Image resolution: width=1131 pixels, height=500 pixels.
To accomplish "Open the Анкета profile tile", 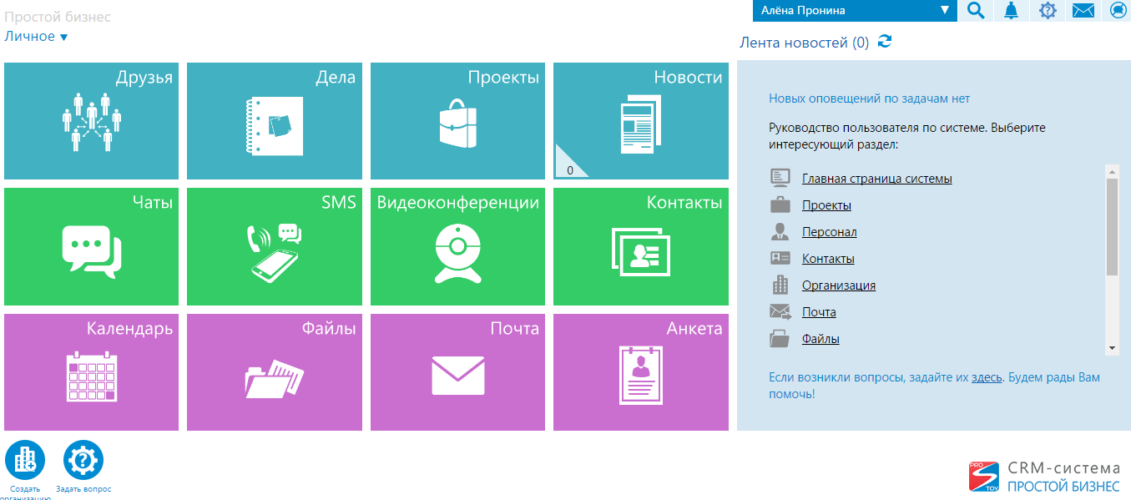I will [x=641, y=372].
